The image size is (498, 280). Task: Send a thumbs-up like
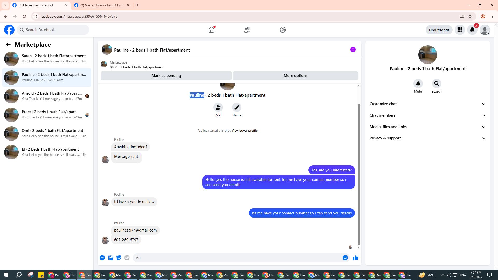click(355, 258)
